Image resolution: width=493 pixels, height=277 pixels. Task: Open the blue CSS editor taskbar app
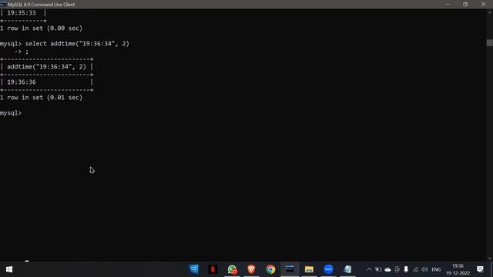click(193, 269)
